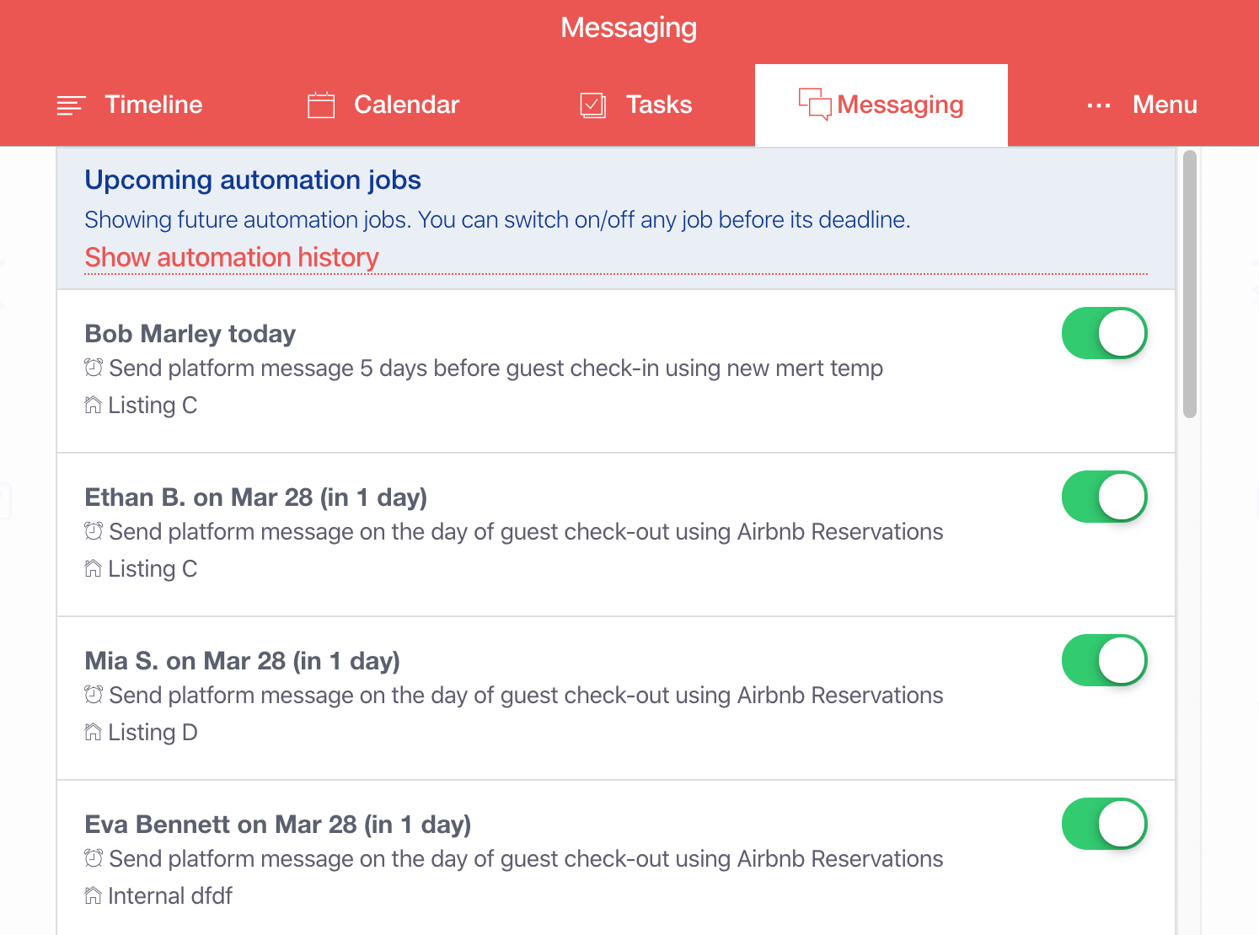Click the Messaging speech bubbles icon

(815, 104)
